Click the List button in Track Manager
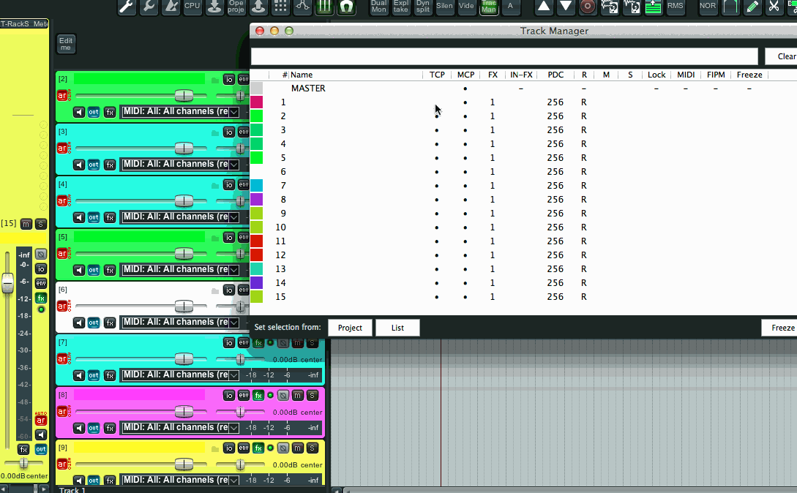The width and height of the screenshot is (797, 493). [397, 328]
